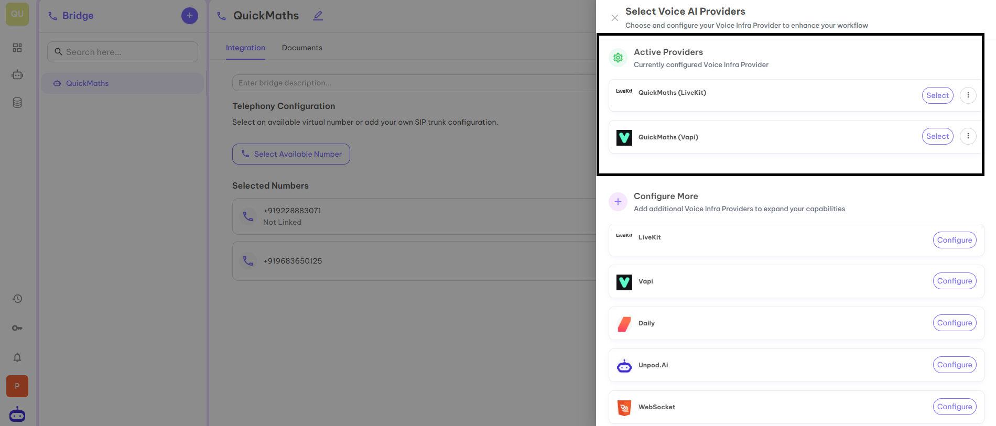This screenshot has width=996, height=426.
Task: Open the database icon in sidebar
Action: (17, 103)
